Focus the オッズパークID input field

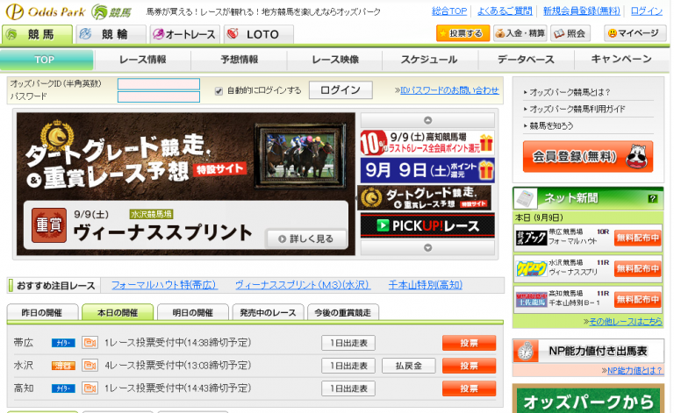[x=159, y=83]
